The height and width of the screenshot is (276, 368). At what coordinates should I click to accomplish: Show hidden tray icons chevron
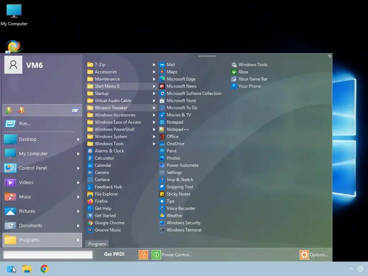click(x=351, y=269)
